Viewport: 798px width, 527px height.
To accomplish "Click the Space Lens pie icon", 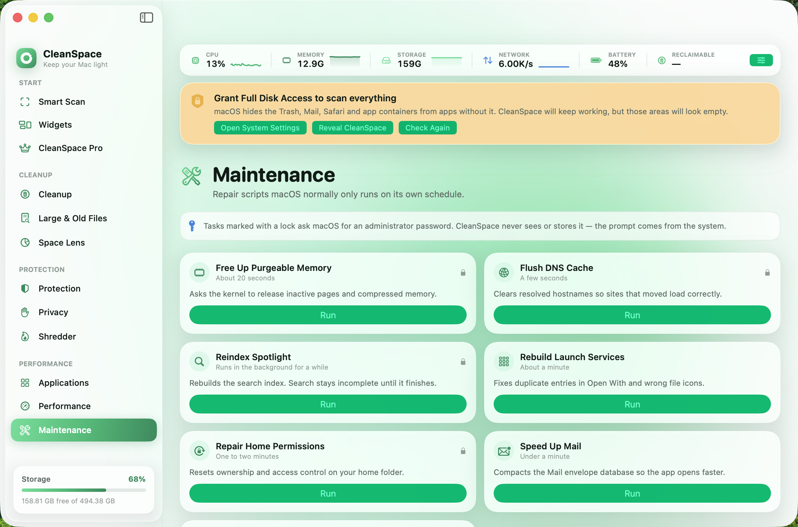I will pos(25,243).
